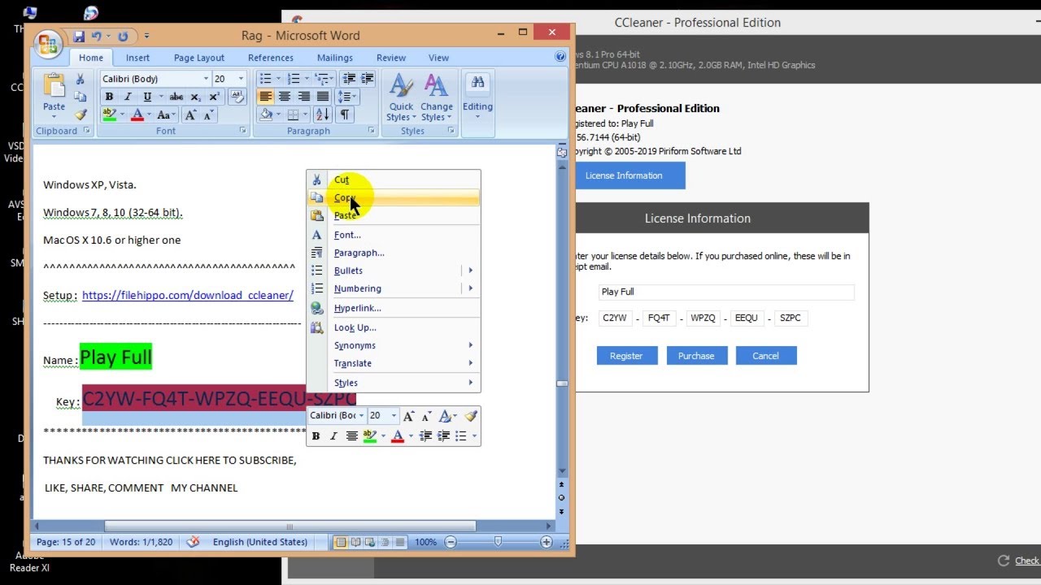Open the Change Case dropdown

point(165,115)
